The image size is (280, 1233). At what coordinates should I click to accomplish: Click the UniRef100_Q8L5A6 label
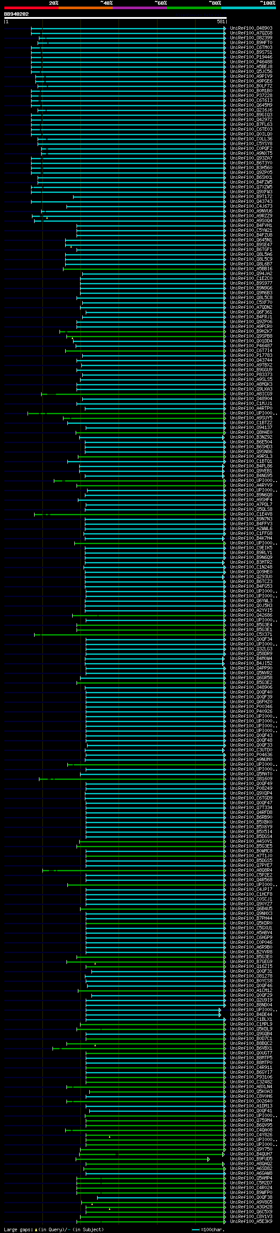click(251, 254)
